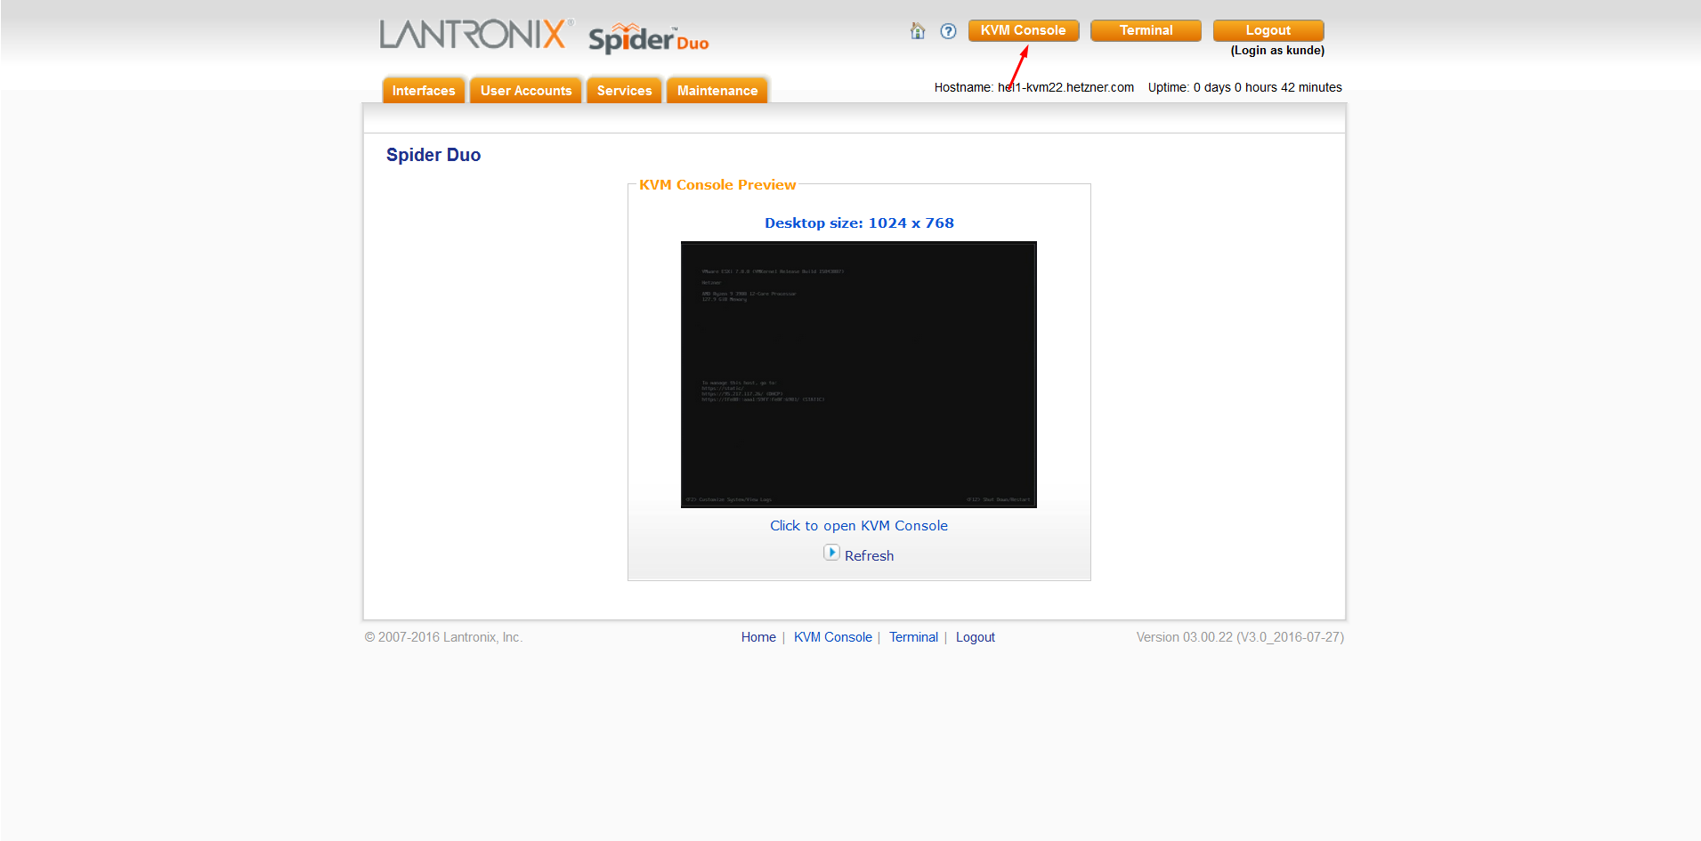Click the Hostname value text
The width and height of the screenshot is (1701, 841).
coord(1065,87)
